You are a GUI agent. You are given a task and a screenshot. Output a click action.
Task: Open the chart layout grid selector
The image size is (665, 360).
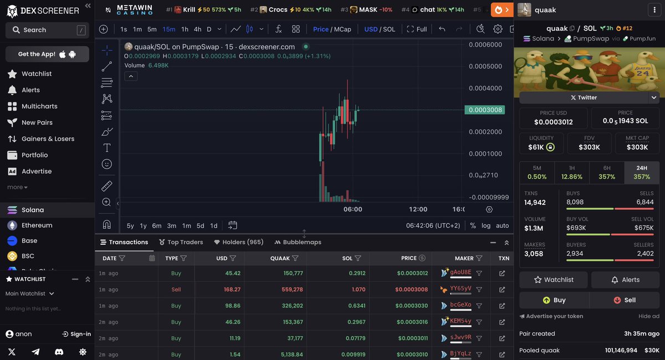point(296,29)
